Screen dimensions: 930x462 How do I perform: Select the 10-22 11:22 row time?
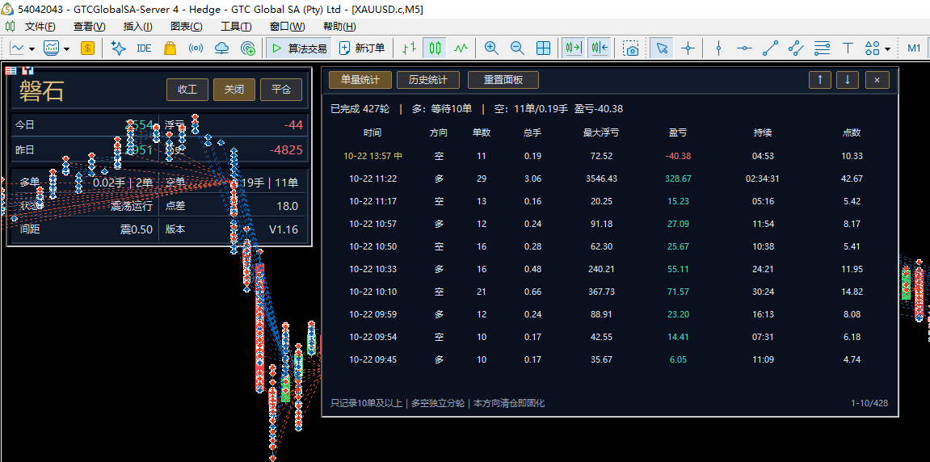click(x=373, y=178)
